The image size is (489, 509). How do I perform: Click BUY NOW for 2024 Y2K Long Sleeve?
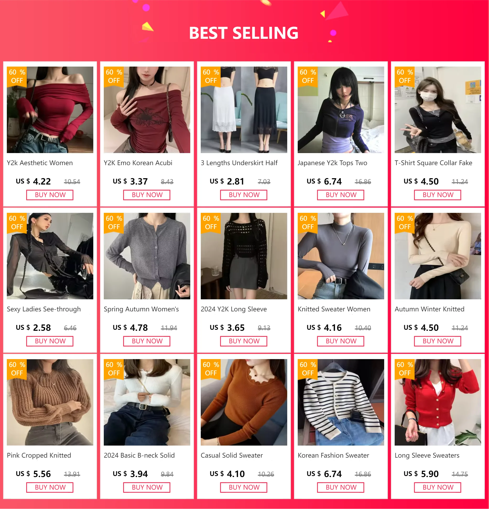[244, 341]
